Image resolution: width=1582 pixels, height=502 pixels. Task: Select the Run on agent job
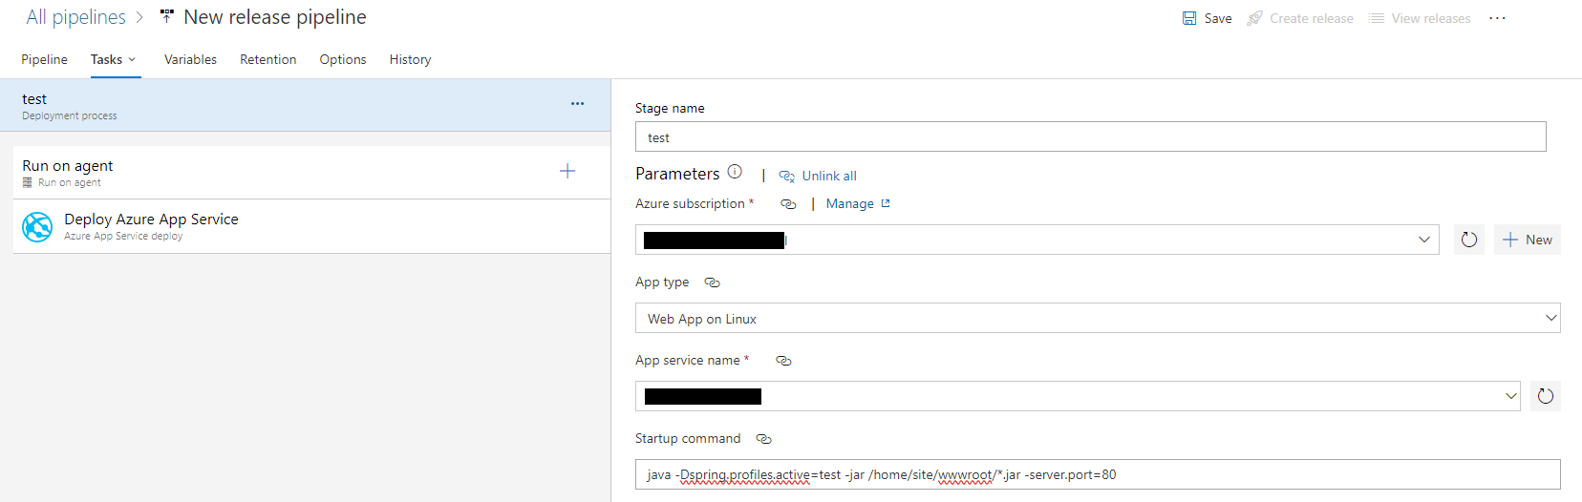(x=311, y=172)
